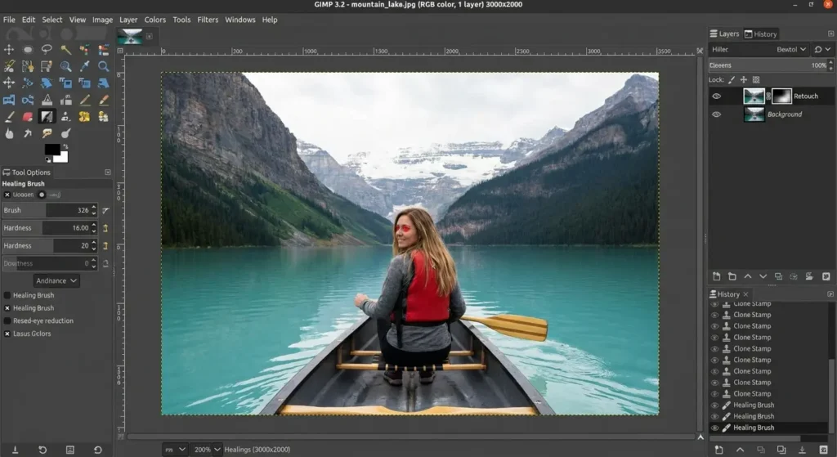
Task: Swap foreground and background colors
Action: [65, 146]
